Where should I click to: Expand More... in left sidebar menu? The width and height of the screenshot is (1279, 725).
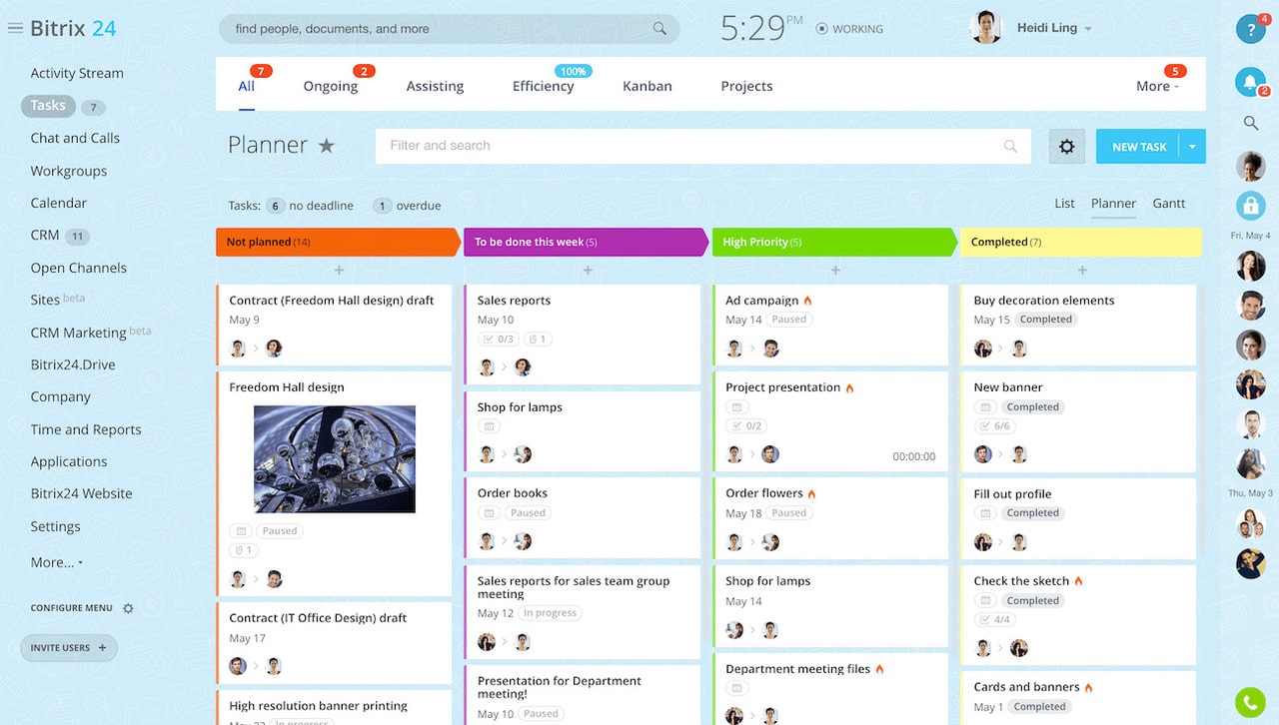coord(57,562)
